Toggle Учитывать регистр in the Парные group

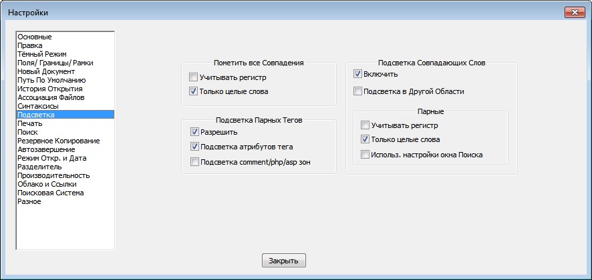pos(365,125)
